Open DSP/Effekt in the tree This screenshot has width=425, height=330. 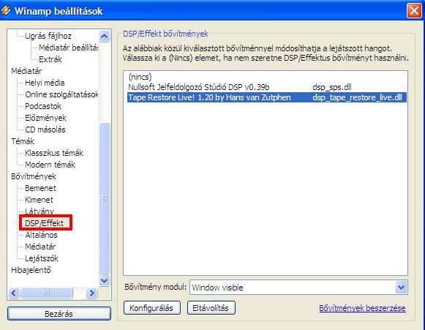pos(44,223)
